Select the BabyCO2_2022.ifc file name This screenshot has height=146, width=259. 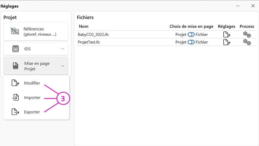click(x=93, y=34)
